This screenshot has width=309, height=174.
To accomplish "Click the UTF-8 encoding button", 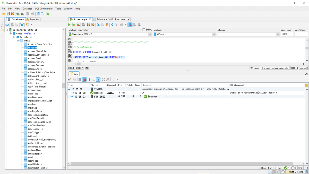I will [x=294, y=68].
